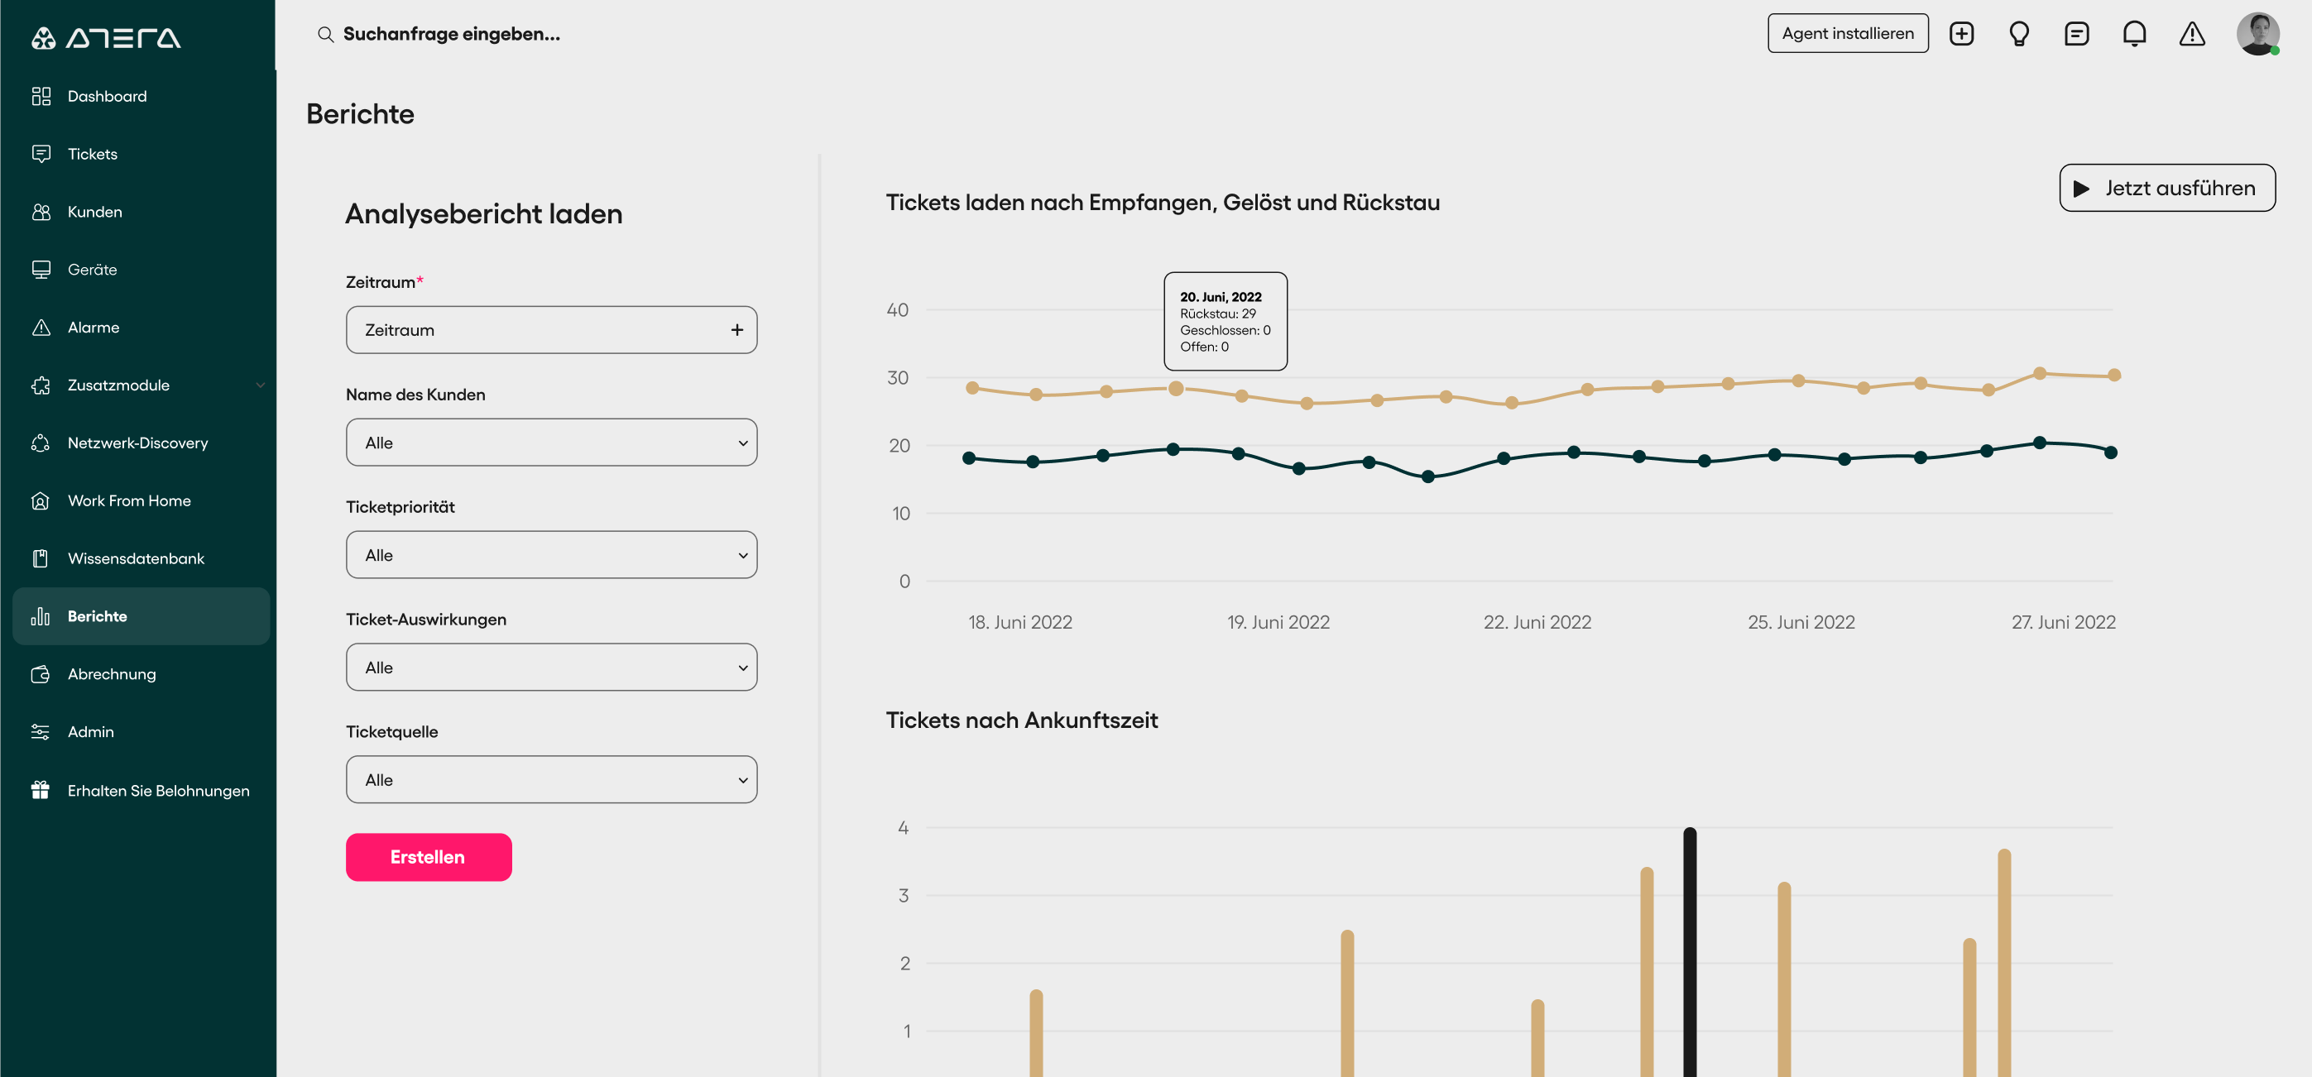Click the Atera logo
Viewport: 2312px width, 1077px height.
click(107, 38)
